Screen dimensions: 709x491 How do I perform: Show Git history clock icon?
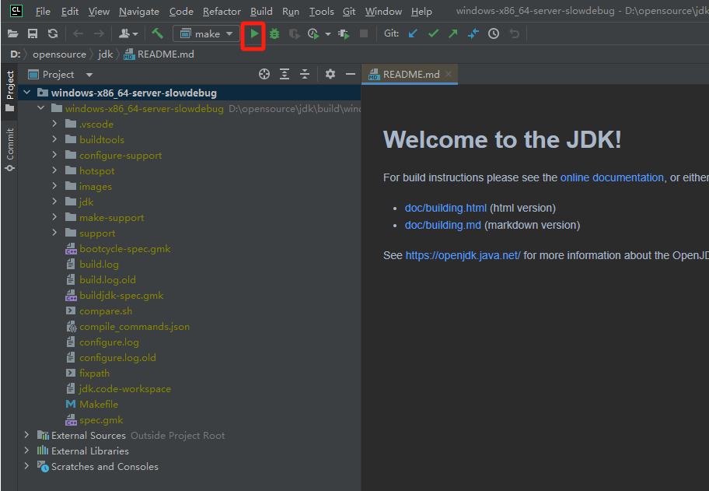[494, 33]
